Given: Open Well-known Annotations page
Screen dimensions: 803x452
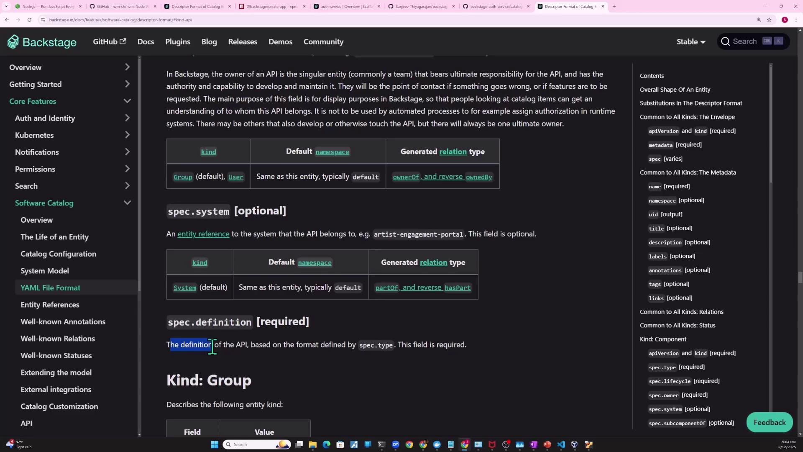Looking at the screenshot, I should coord(63,322).
